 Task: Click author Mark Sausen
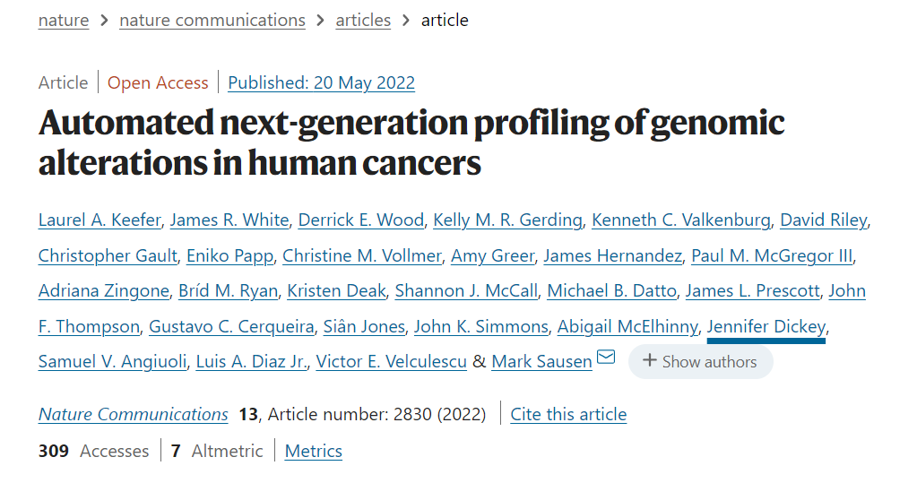tap(541, 361)
